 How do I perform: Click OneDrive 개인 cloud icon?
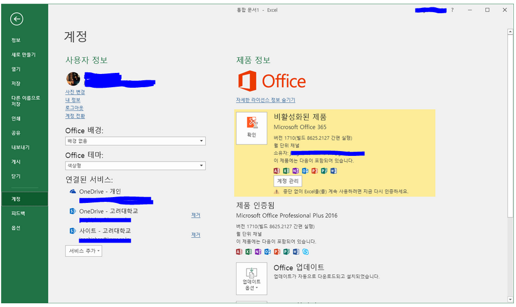(73, 191)
